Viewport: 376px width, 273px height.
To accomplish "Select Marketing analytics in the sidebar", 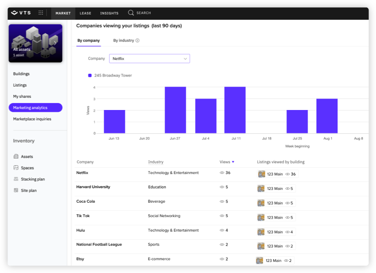I will point(35,108).
